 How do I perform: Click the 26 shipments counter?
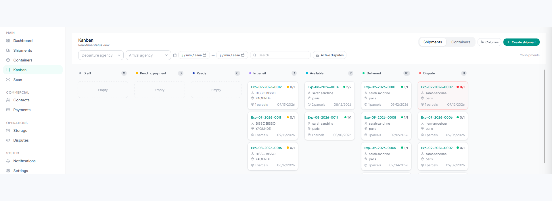530,55
